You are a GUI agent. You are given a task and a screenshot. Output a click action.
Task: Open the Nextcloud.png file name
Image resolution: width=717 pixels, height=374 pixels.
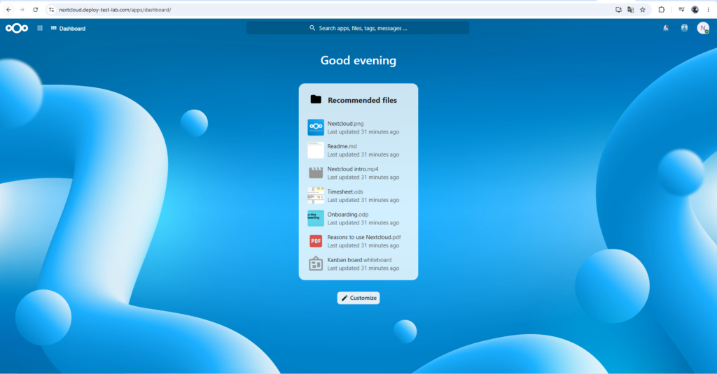pos(345,124)
